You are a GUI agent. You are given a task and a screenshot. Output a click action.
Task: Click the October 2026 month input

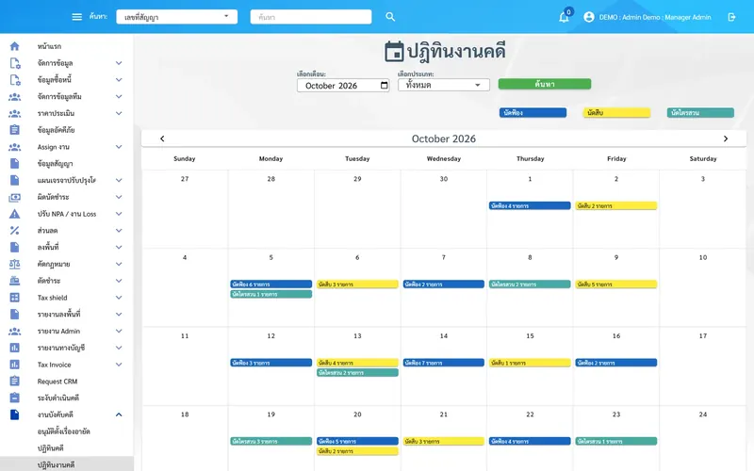click(x=343, y=86)
